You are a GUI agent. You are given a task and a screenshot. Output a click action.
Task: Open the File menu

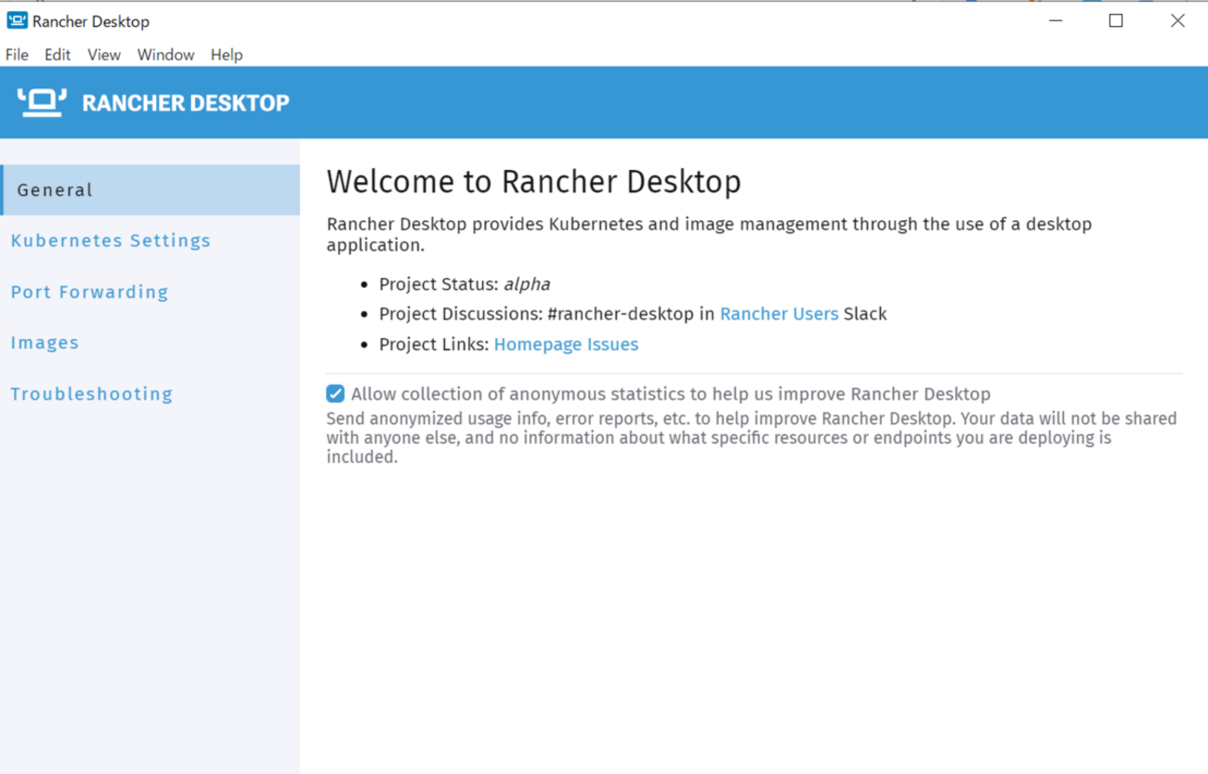click(x=17, y=55)
